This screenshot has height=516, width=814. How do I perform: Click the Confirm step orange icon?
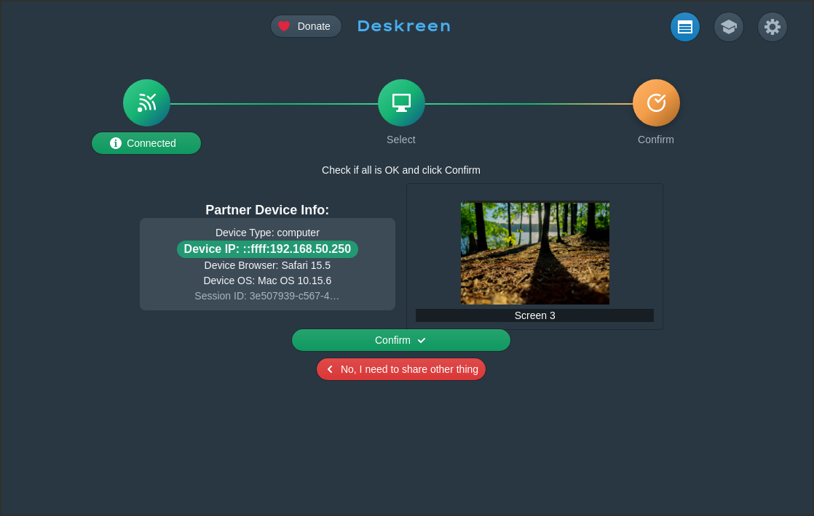(x=656, y=102)
